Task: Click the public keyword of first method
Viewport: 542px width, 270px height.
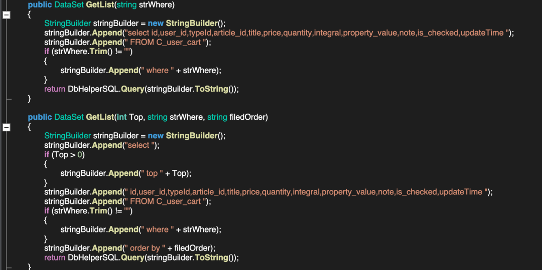Action: [x=40, y=5]
